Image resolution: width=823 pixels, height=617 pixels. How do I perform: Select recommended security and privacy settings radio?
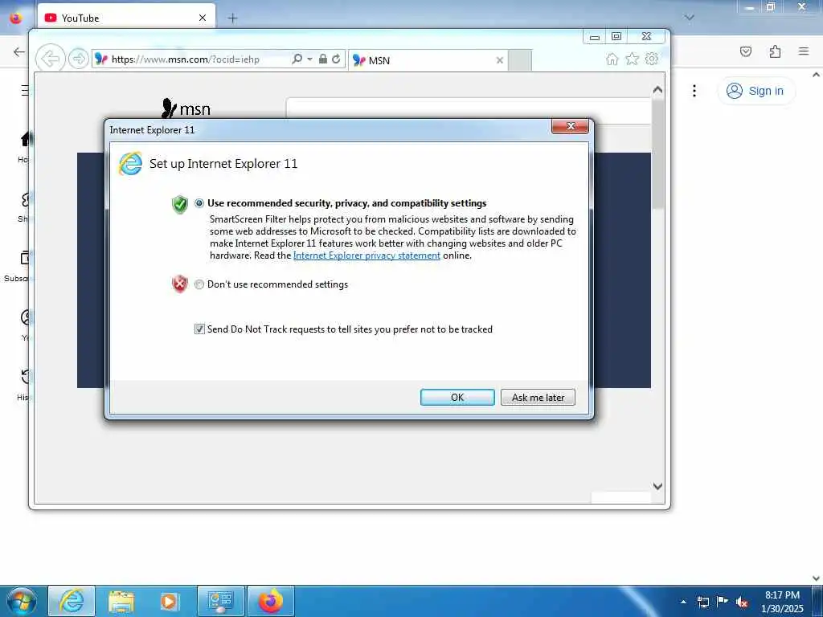[199, 203]
